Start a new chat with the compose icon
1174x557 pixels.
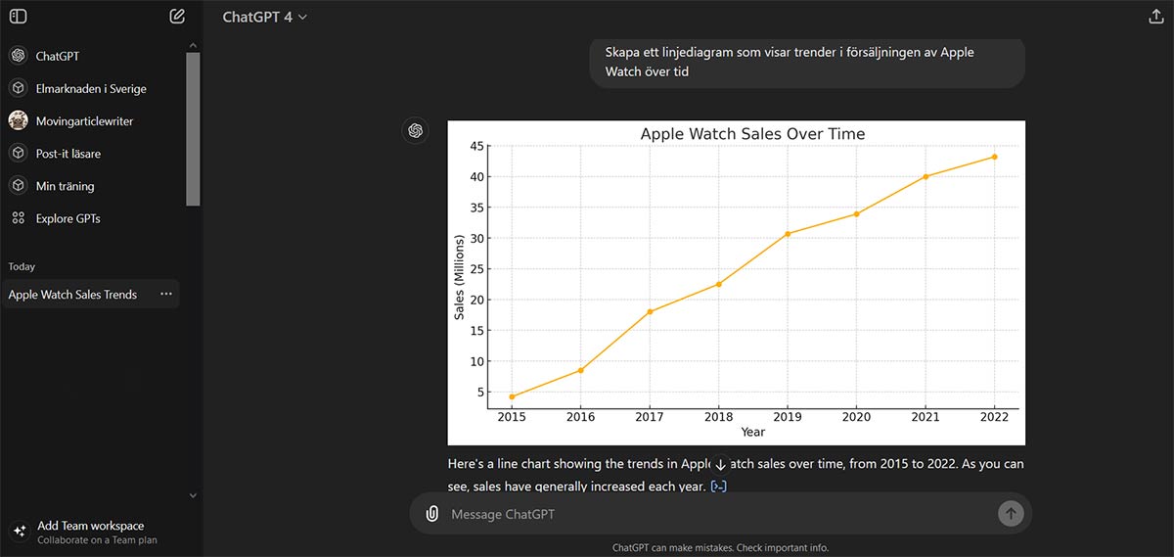177,17
